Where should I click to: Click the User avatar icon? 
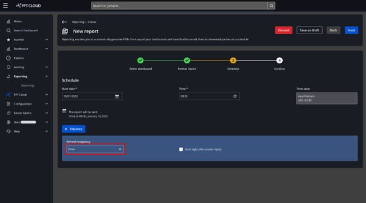point(8,122)
